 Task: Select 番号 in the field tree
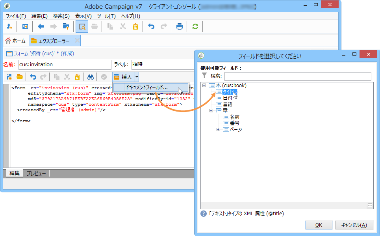pyautogui.click(x=235, y=123)
